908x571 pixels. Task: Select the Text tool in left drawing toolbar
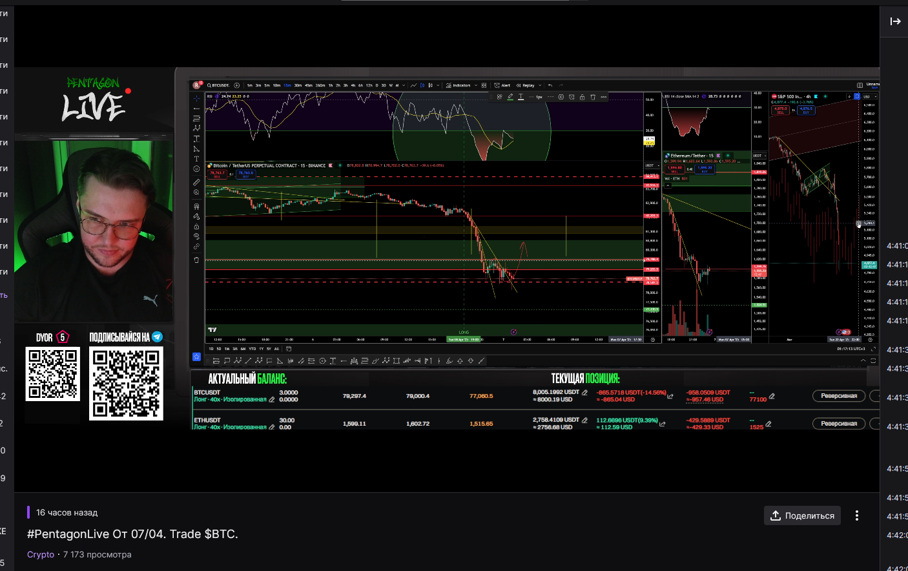[x=196, y=159]
